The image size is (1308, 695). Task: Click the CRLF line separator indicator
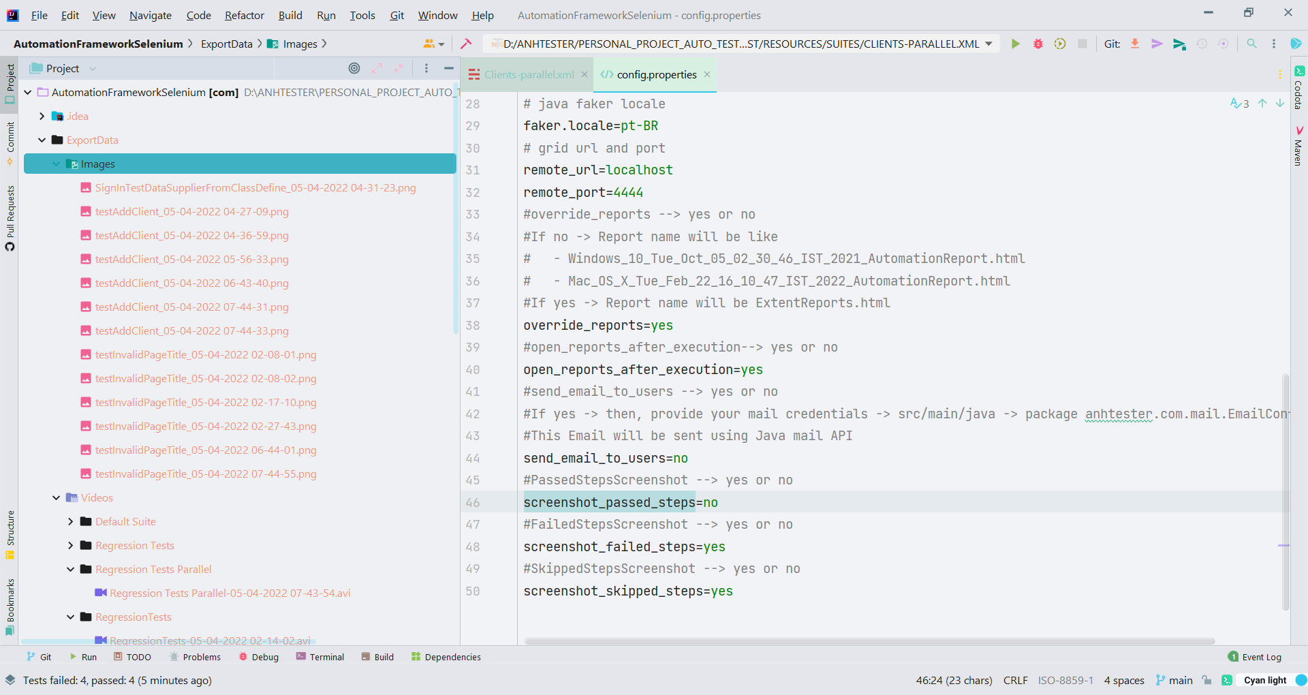(x=1015, y=680)
